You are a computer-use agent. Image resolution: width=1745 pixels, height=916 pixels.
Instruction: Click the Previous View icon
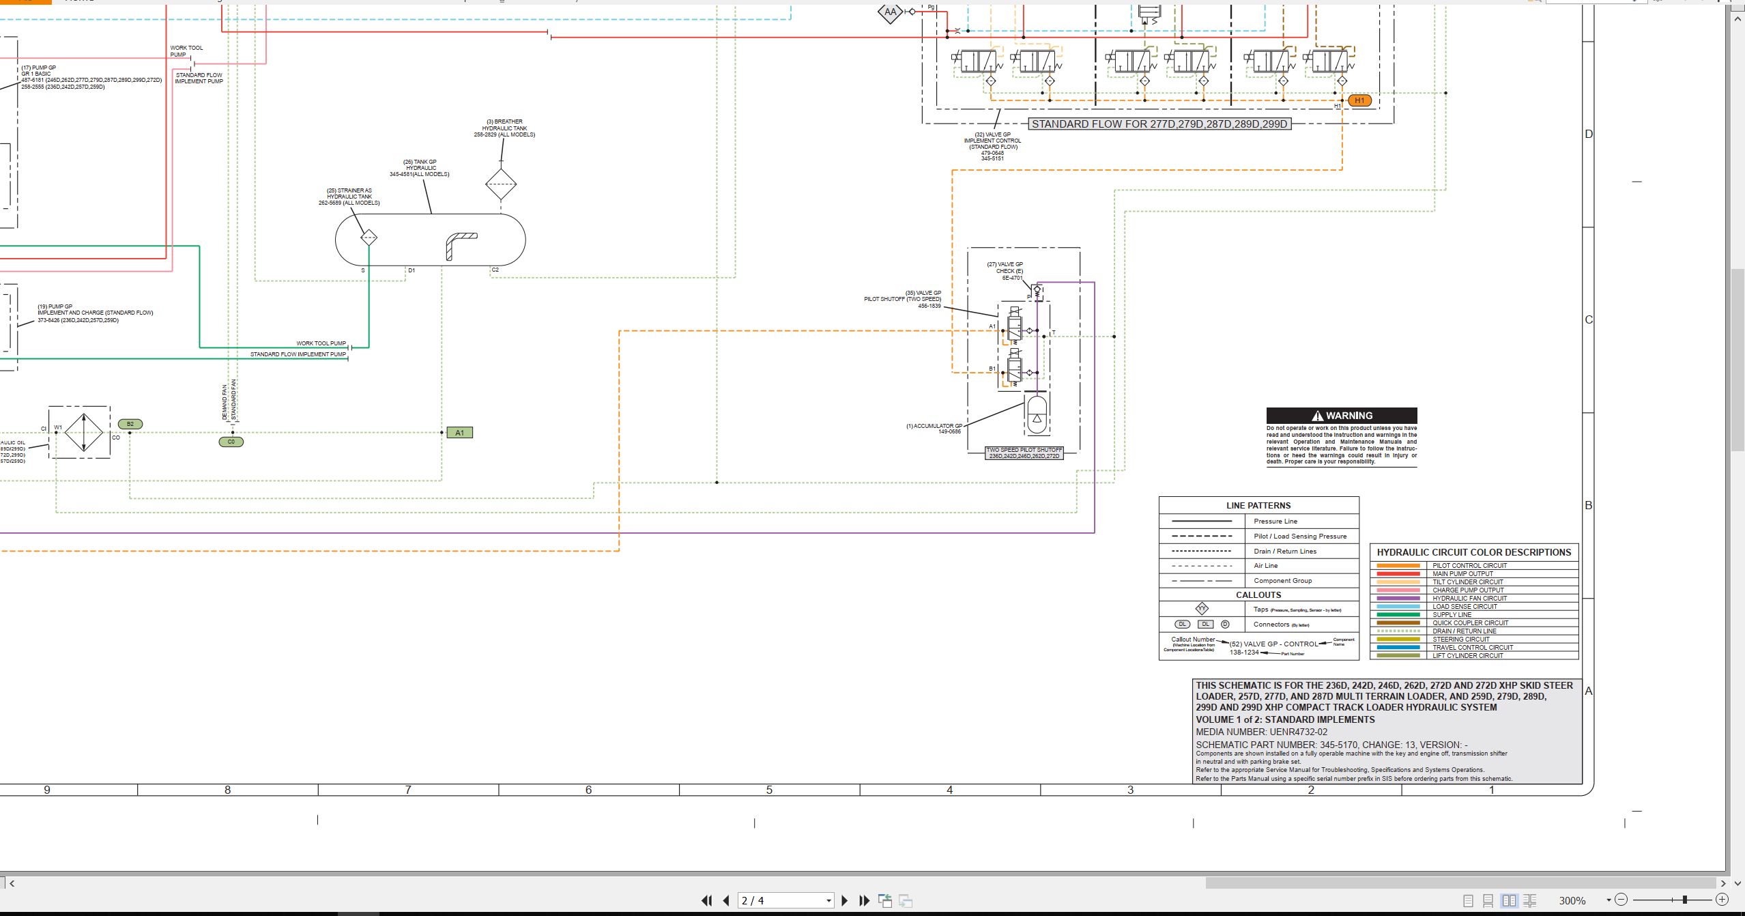point(885,900)
